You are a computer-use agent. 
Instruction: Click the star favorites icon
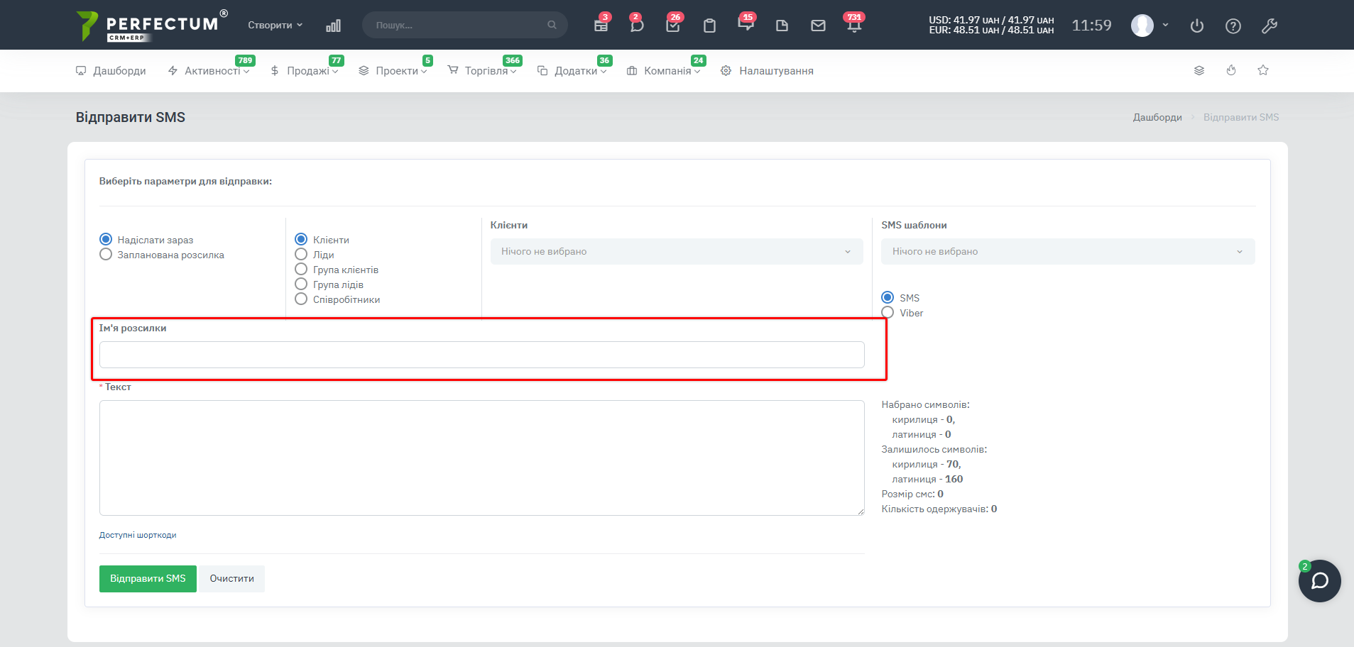coord(1262,70)
